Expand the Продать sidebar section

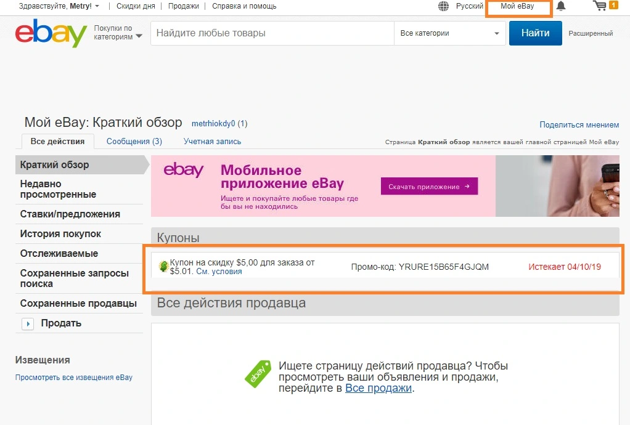click(x=28, y=323)
